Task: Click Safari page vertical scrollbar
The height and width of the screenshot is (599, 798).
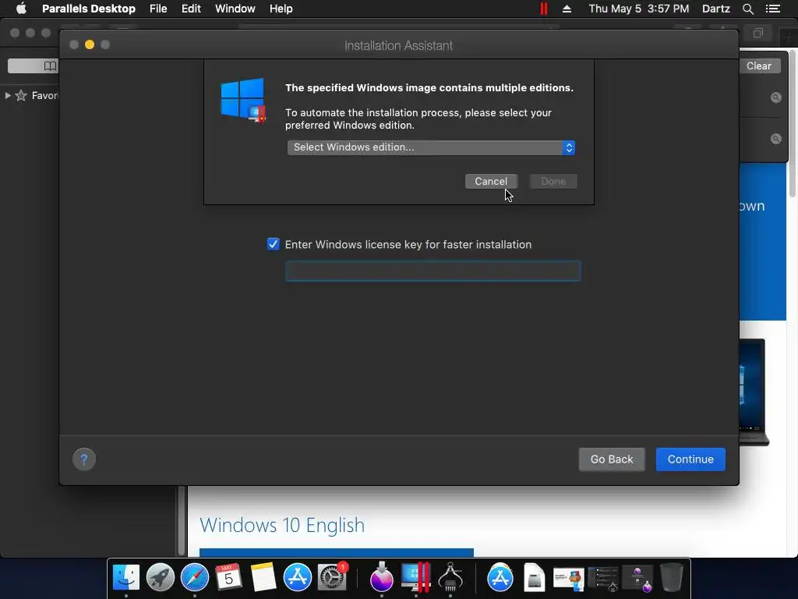Action: tap(792, 123)
